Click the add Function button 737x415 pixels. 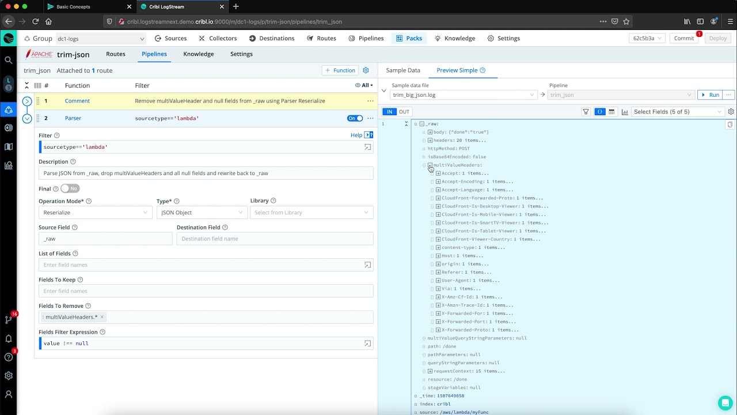(x=340, y=70)
